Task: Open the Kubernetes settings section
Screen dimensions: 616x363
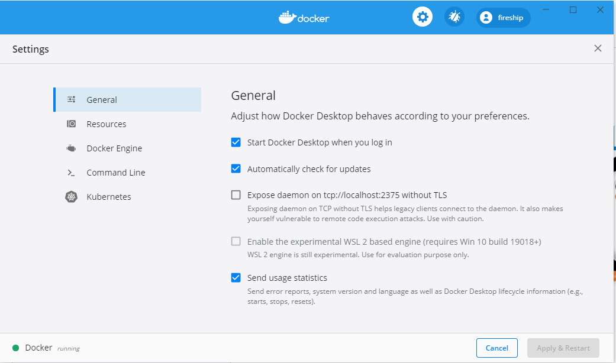Action: click(x=109, y=196)
